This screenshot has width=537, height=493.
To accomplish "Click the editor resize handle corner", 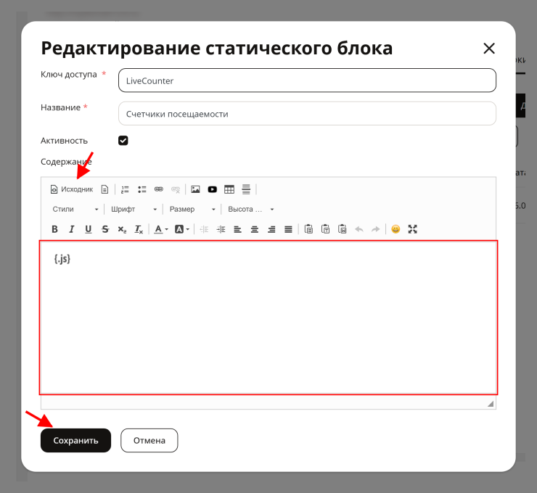I will pos(491,404).
